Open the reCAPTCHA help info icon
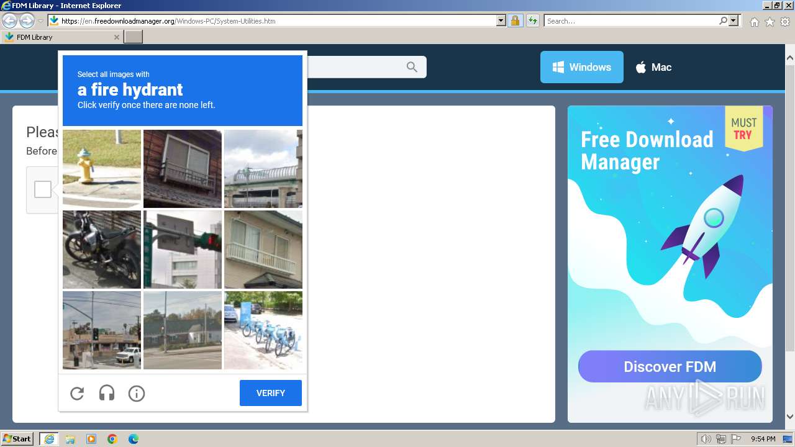The image size is (795, 447). point(137,393)
